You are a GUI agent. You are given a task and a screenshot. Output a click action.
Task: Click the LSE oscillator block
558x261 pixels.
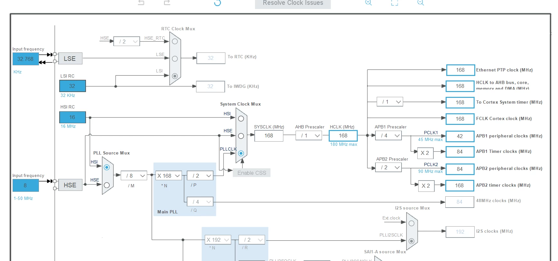[70, 59]
